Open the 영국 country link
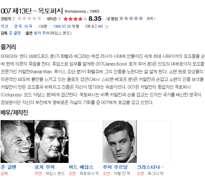Screen dimensions: 205x186 pos(18,26)
